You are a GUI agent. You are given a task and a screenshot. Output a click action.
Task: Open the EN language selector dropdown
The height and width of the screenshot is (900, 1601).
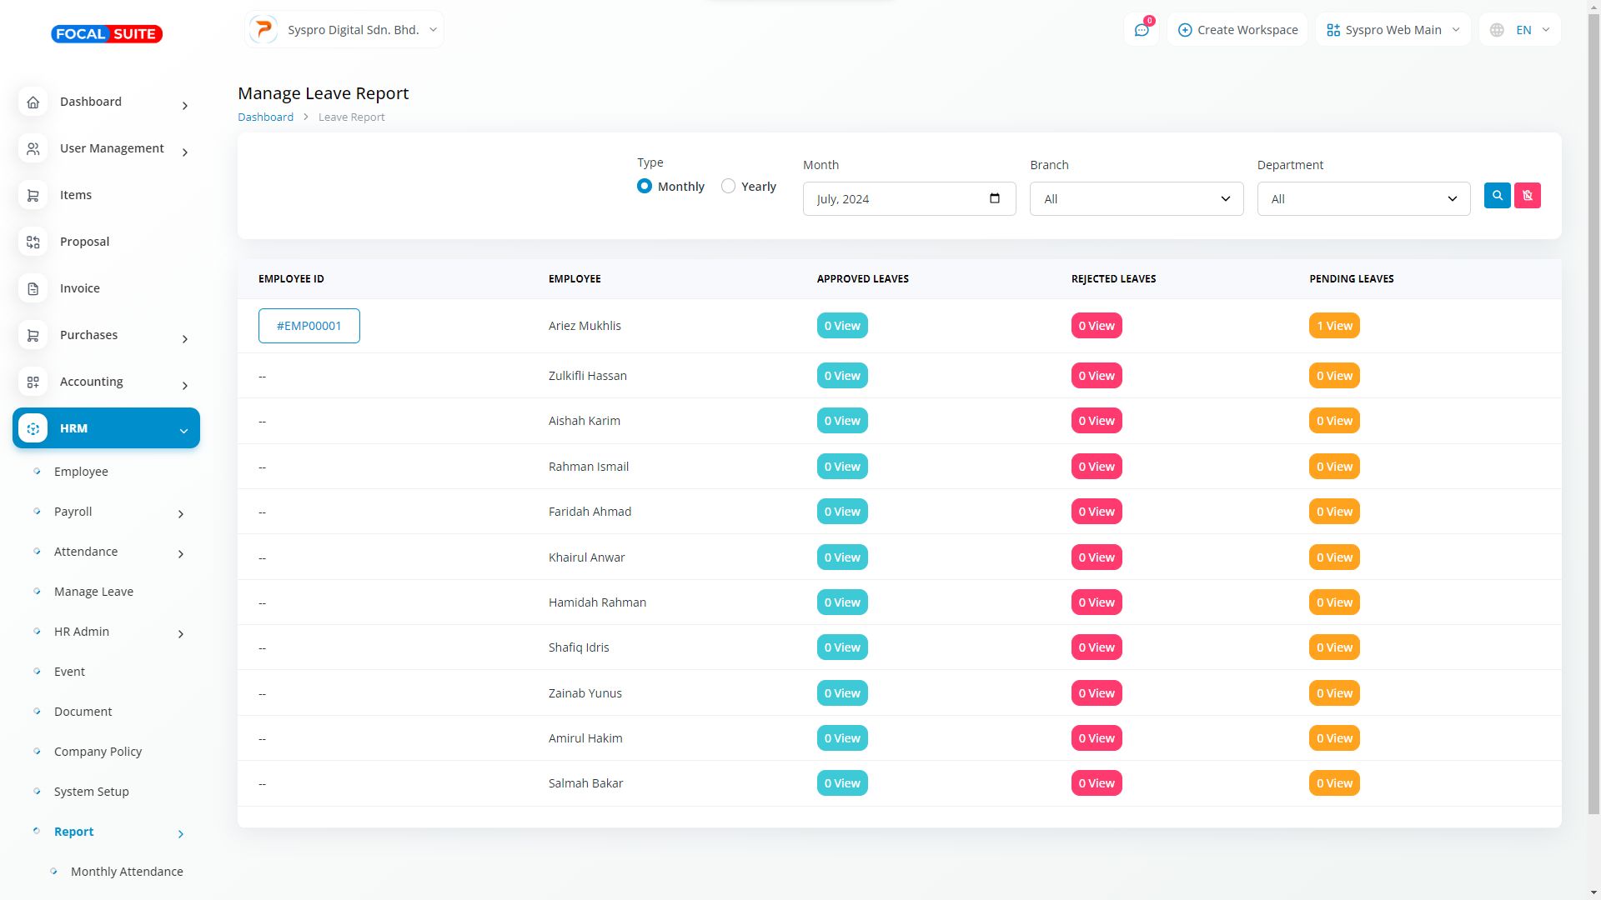click(1520, 30)
